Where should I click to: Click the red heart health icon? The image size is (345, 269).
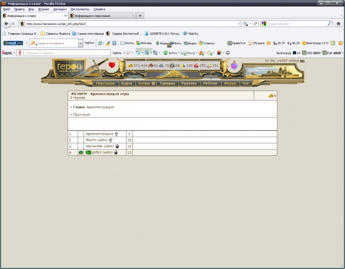(x=112, y=65)
